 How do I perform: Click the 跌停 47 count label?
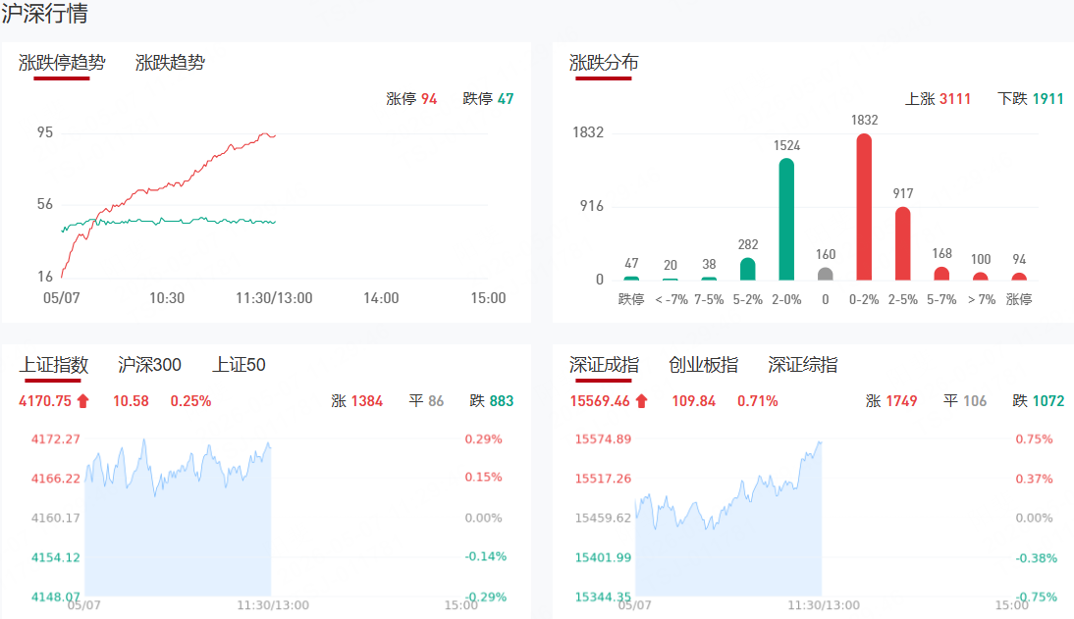[x=488, y=99]
